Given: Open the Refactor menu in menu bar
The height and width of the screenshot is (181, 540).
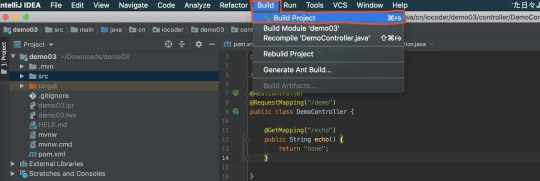Looking at the screenshot, I should (x=233, y=5).
